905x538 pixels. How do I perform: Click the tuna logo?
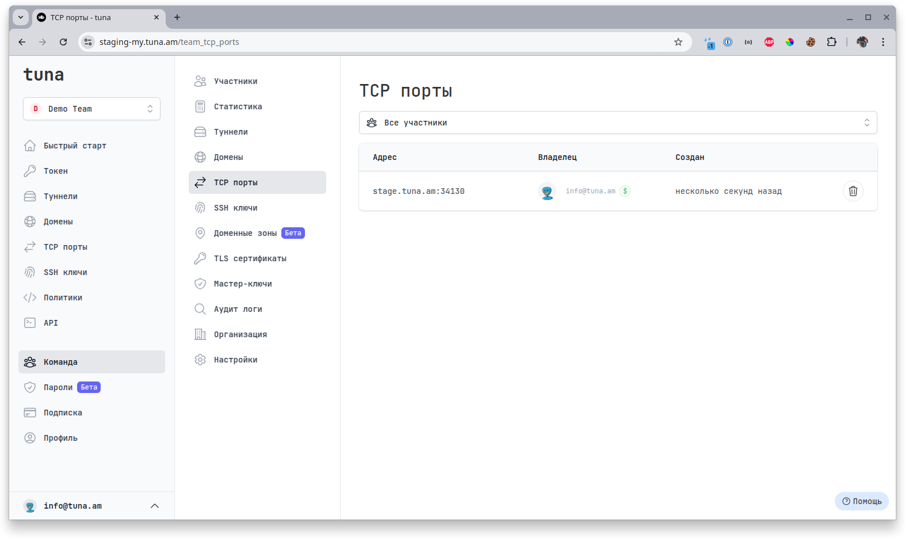coord(44,75)
